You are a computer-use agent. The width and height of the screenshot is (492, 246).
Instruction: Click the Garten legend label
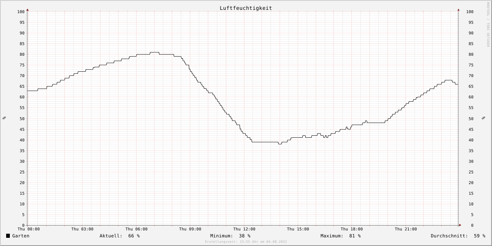(21, 236)
